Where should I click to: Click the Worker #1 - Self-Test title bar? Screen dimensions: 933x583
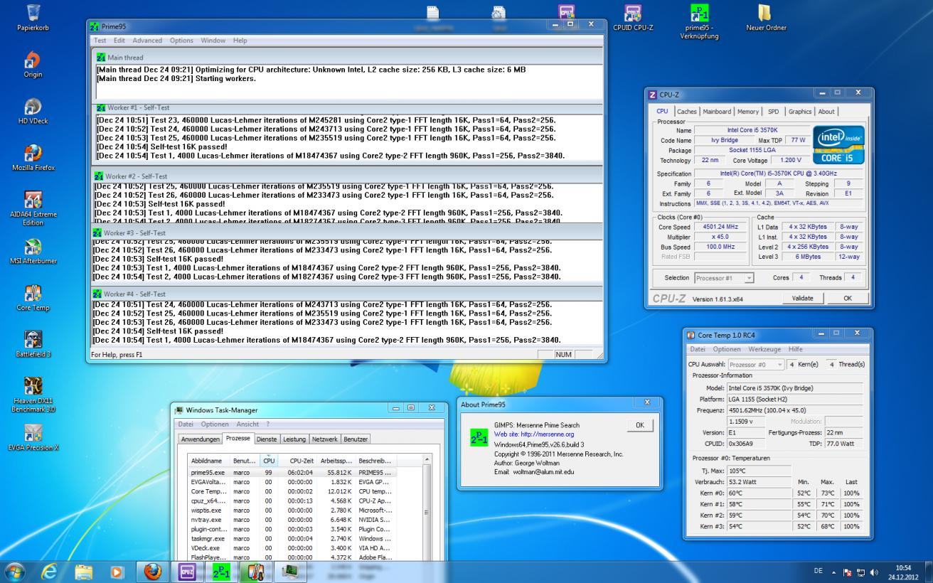point(348,108)
